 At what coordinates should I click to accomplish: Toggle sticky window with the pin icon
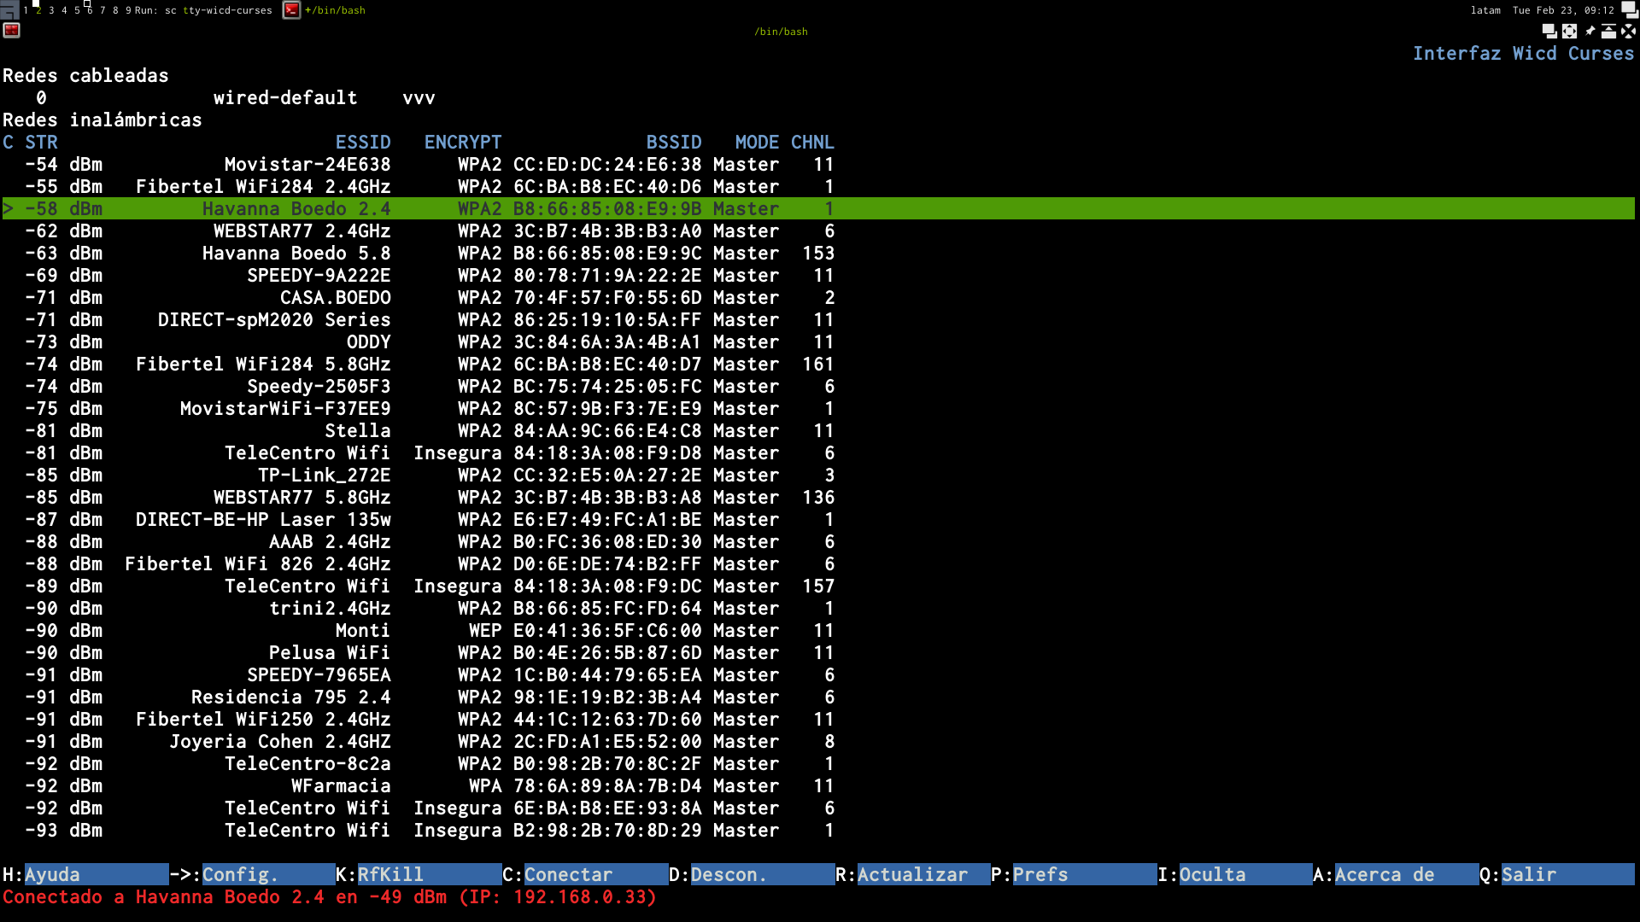[1590, 32]
